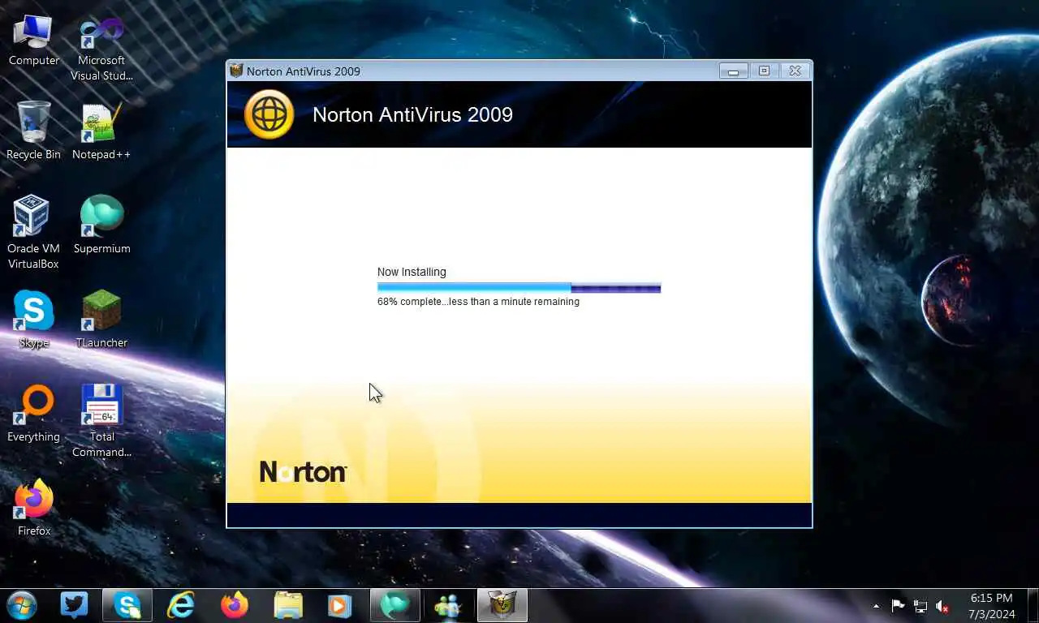Select the Total Commander desktop shortcut
1039x623 pixels.
(x=101, y=421)
